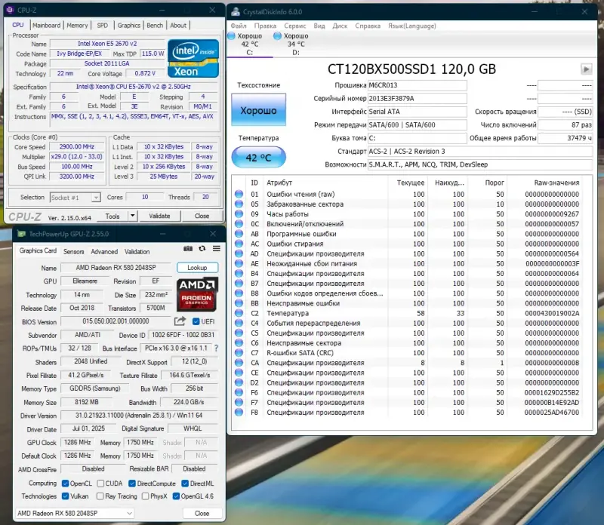Click the BIOS export share icon
The width and height of the screenshot is (604, 525).
(x=180, y=322)
